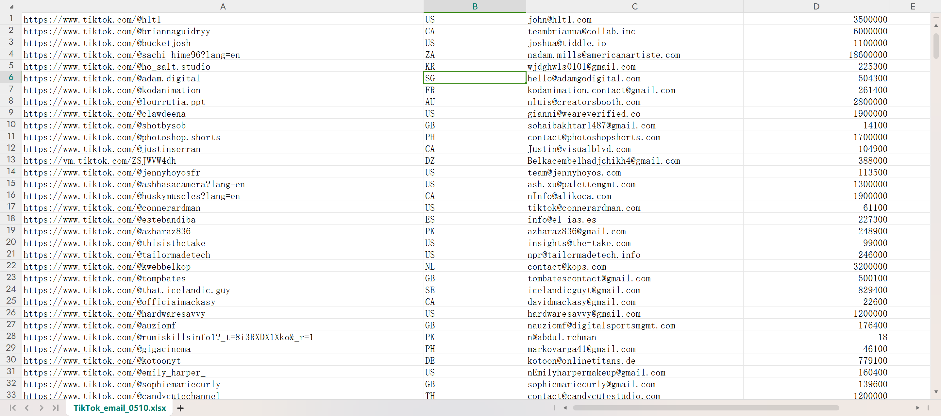Go to last sheet navigation arrow

[55, 408]
